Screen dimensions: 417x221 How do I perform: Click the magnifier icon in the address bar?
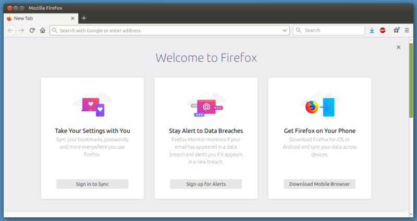tap(55, 30)
